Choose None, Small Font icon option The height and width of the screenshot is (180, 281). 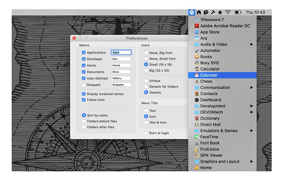(146, 58)
